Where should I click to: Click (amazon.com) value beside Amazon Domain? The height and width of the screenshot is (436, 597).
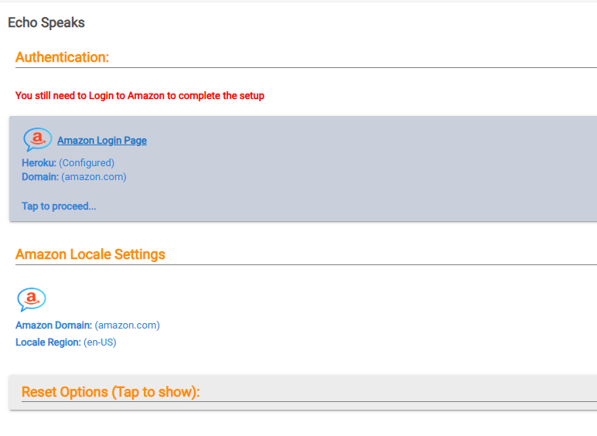[127, 325]
